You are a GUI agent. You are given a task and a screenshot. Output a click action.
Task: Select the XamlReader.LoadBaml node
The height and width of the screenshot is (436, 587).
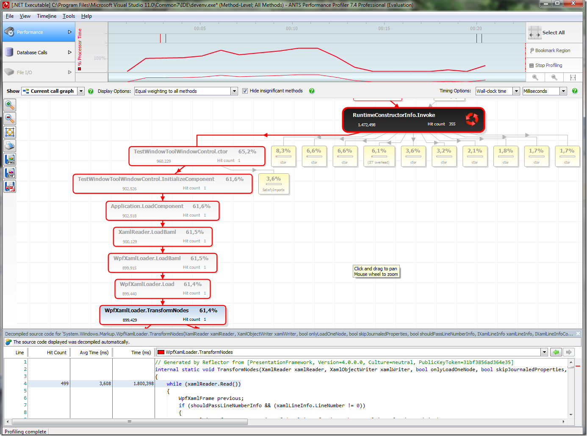(163, 236)
